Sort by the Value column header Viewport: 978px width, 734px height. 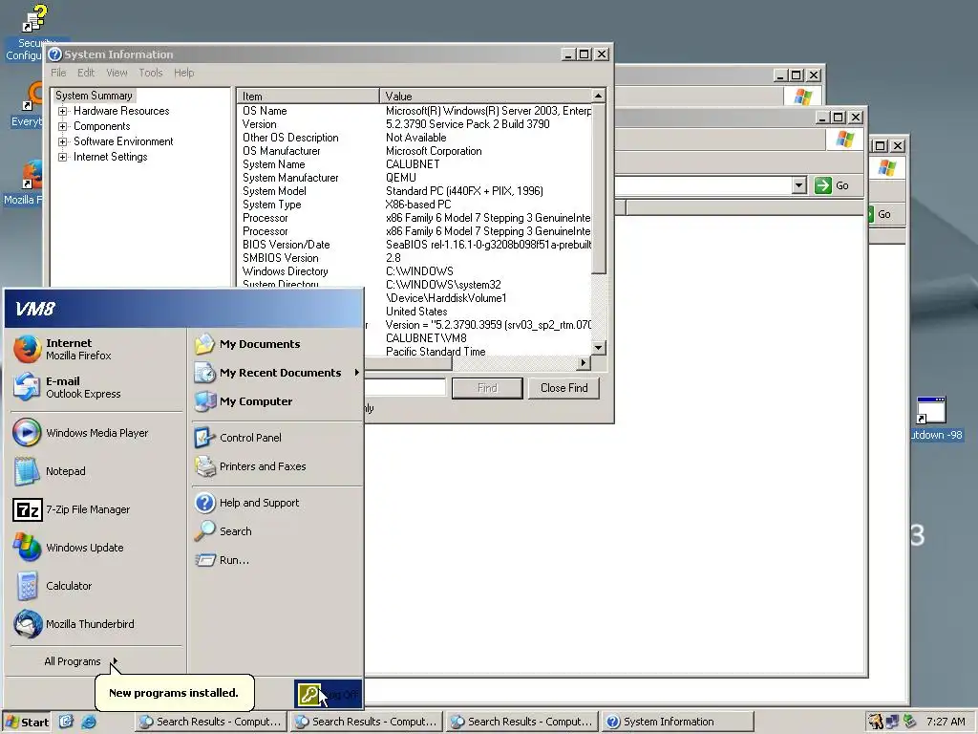pyautogui.click(x=485, y=97)
